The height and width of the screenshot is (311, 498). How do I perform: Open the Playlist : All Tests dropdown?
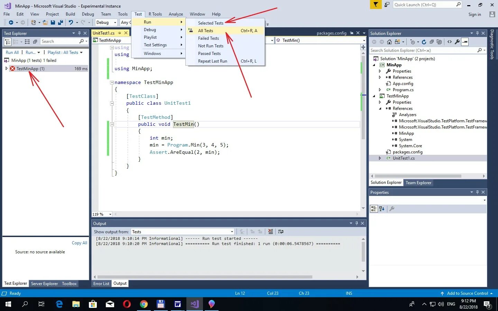coord(65,53)
